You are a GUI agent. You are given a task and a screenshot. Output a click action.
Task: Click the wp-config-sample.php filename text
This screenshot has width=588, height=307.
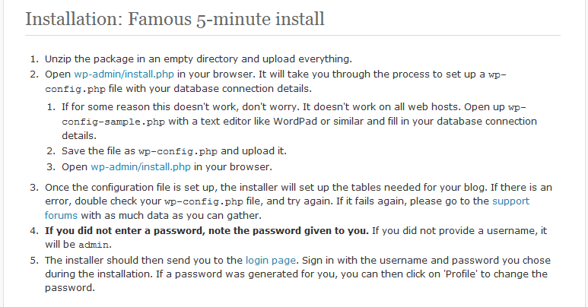tap(113, 122)
